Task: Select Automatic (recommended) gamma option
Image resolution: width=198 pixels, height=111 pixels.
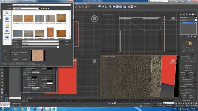Action: pyautogui.click(x=12, y=52)
